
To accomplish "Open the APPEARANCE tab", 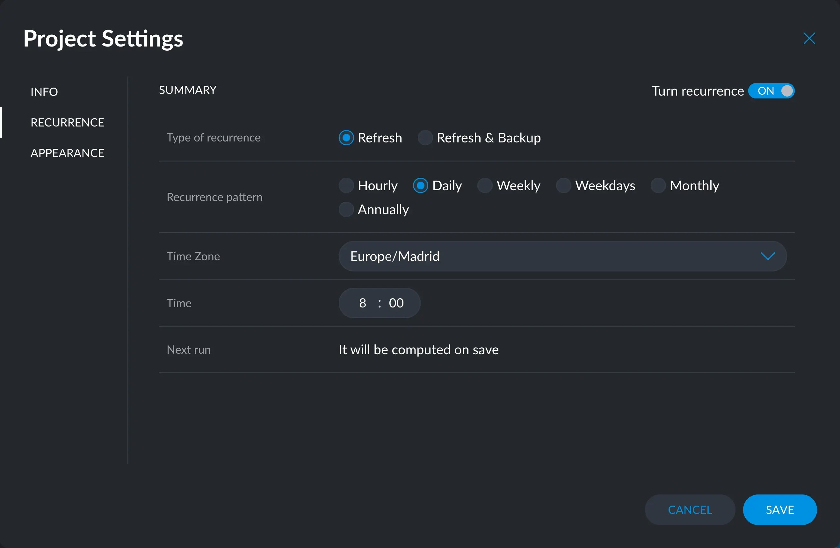I will [68, 153].
